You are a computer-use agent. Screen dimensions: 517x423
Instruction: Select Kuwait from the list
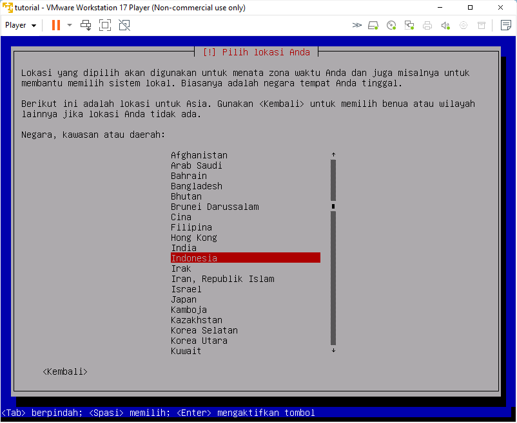point(246,351)
